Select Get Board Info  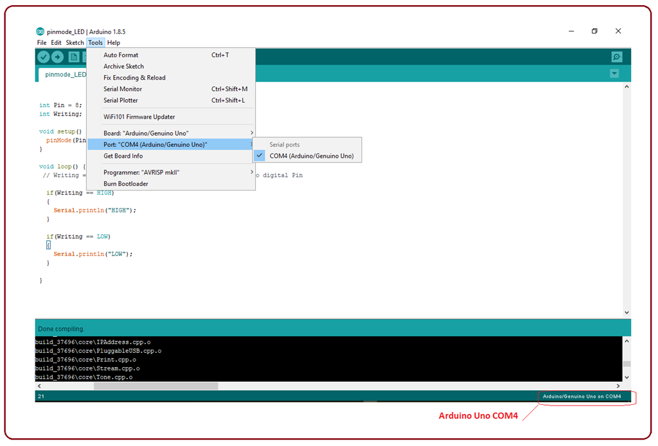[x=121, y=156]
